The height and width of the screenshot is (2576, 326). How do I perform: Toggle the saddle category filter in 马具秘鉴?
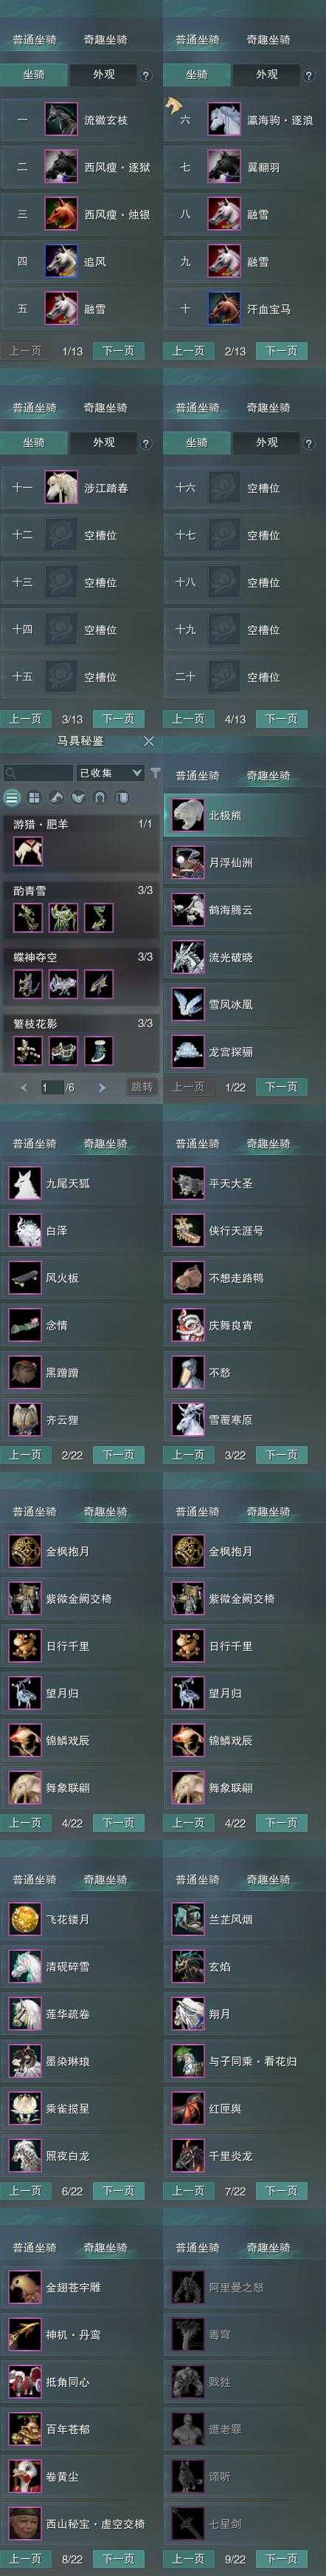coord(56,797)
